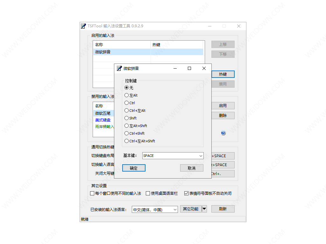Click the 启用 button
Screen dimensions: 326x244
pos(223,105)
